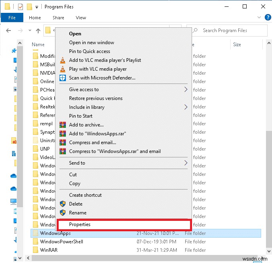Screen dimensions: 272x263
Task: Click the Forward navigation arrow
Action: coord(20,31)
